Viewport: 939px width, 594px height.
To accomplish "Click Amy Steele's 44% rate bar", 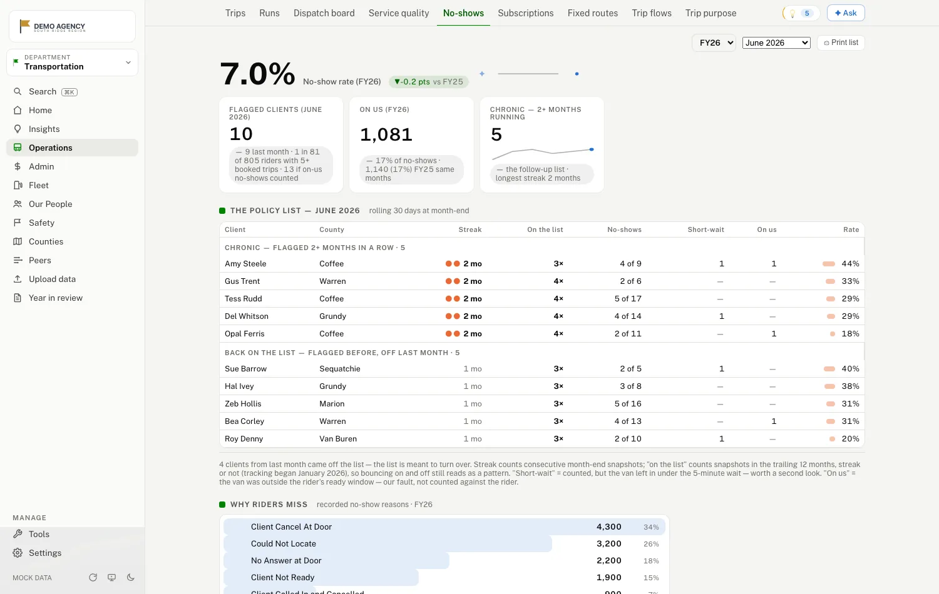I will point(829,264).
